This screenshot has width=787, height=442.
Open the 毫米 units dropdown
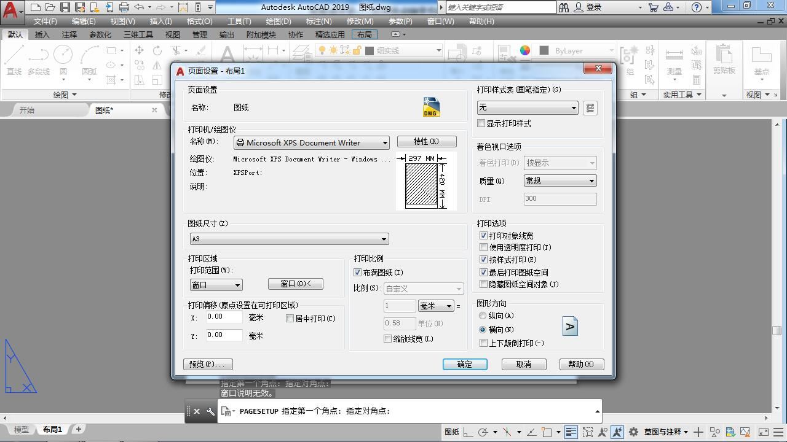pos(436,306)
